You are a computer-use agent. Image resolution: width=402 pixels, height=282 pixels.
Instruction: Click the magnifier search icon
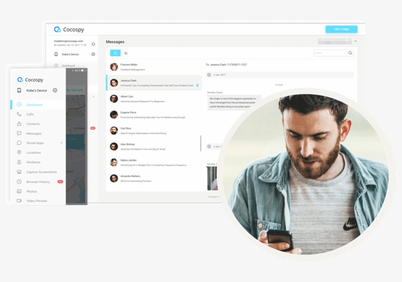tap(350, 53)
